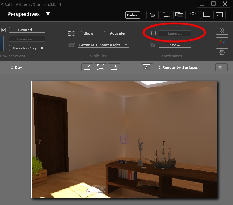Screen dimensions: 233x205
Task: Click the shrink preview frame icon
Action: [87, 67]
